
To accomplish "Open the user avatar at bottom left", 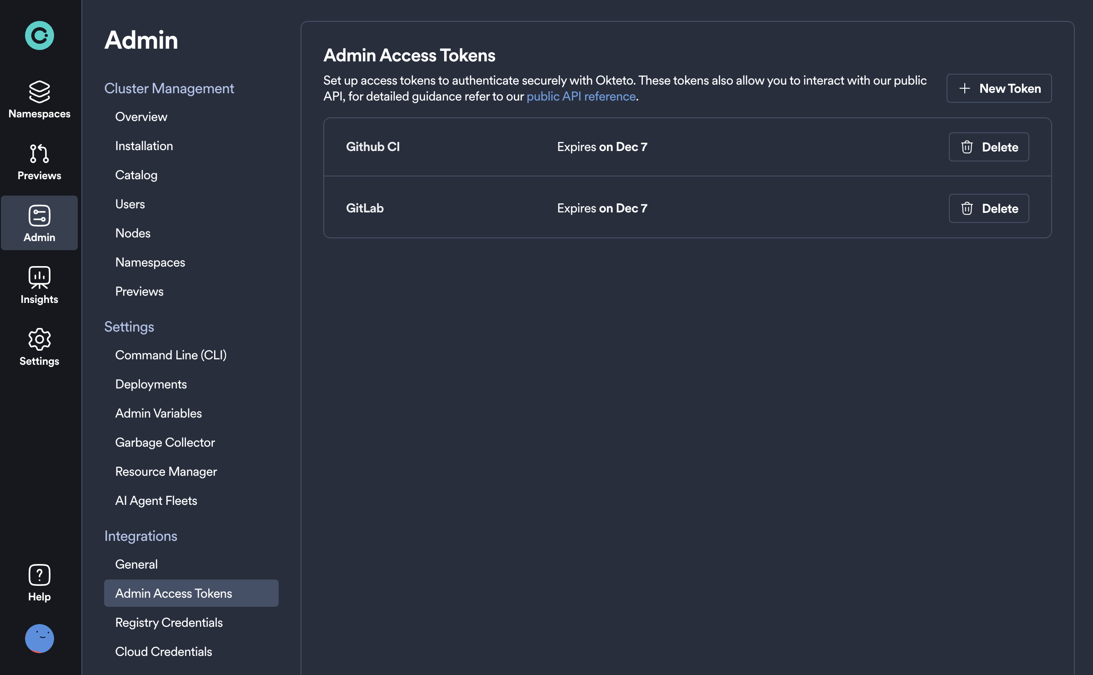I will click(39, 639).
